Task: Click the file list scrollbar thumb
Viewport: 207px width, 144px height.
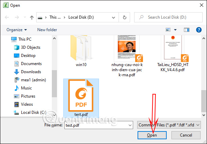Action: pyautogui.click(x=204, y=101)
